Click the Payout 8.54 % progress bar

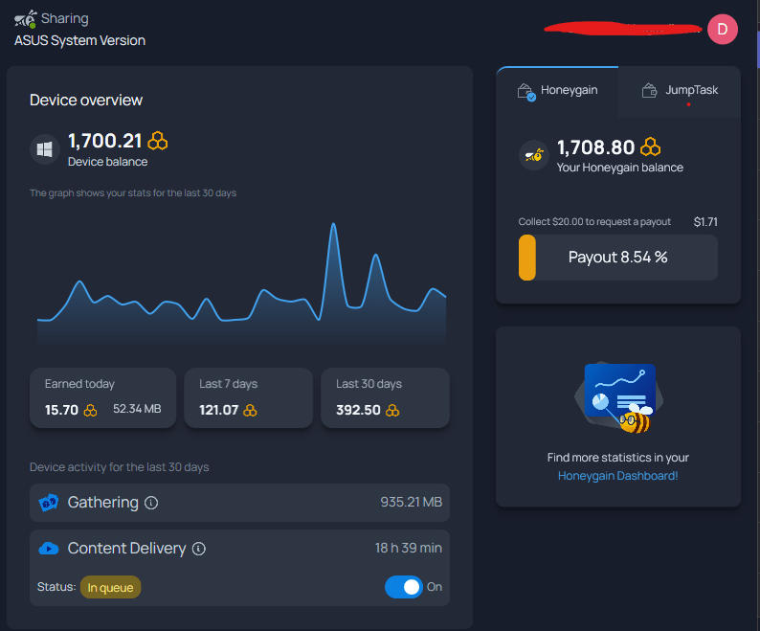coord(618,258)
